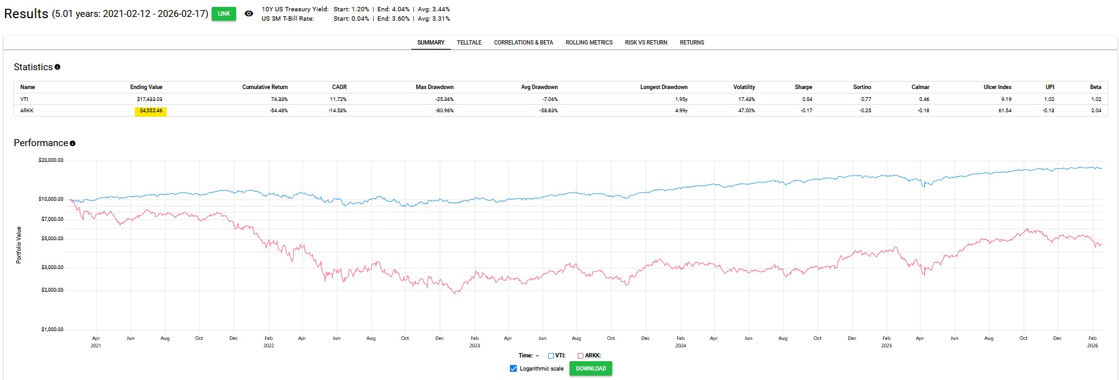Click the Portfolio Value axis title
The width and height of the screenshot is (1119, 380).
point(19,245)
